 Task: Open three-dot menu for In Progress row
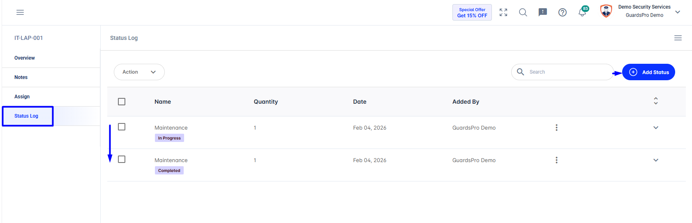click(557, 128)
